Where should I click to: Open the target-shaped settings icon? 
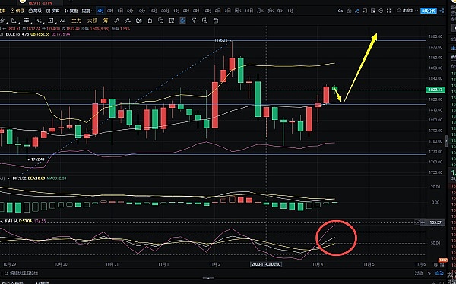click(381, 11)
